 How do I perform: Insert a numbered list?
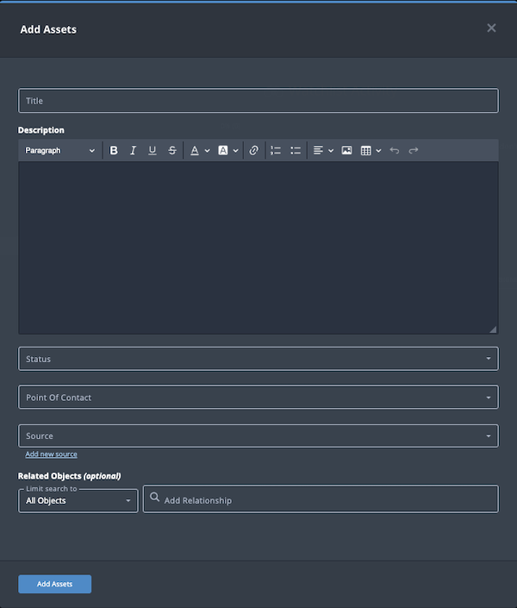tap(276, 150)
